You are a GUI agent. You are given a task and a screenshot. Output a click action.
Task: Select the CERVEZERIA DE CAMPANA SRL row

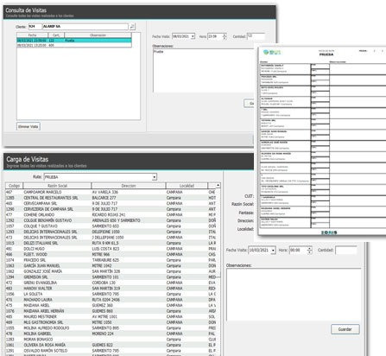pos(111,209)
